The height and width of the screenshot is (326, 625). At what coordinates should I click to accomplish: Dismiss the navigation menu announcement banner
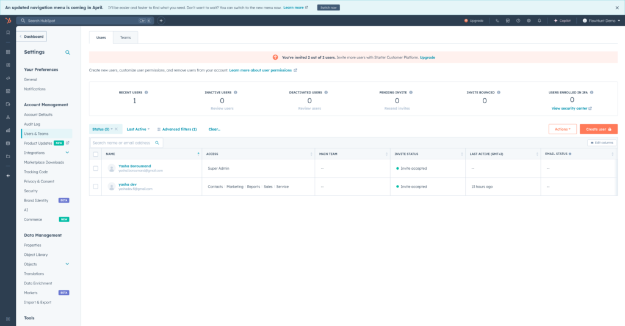[617, 7]
